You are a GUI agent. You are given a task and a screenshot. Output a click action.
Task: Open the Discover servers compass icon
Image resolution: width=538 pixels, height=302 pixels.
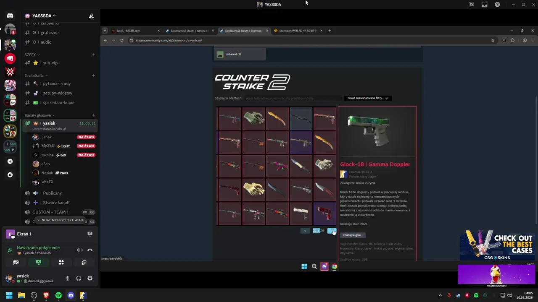pos(10,175)
